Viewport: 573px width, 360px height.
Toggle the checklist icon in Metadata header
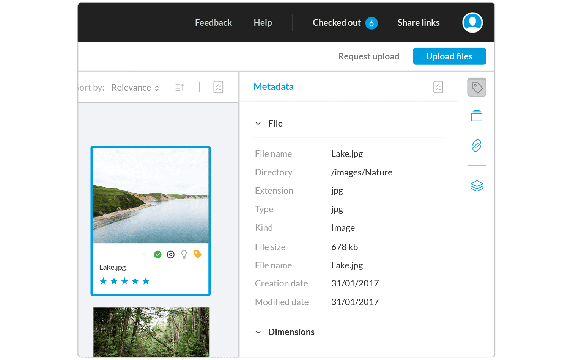pyautogui.click(x=438, y=87)
